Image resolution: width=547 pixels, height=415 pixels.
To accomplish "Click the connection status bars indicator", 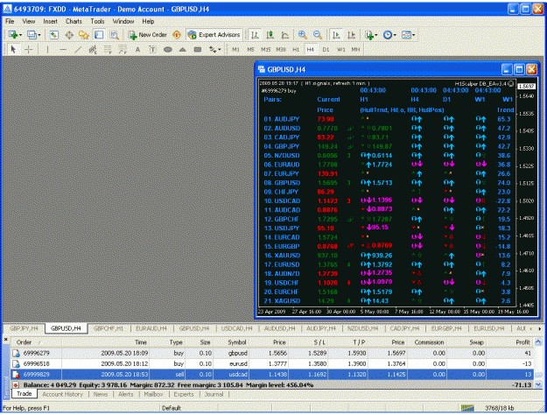I will tap(467, 408).
